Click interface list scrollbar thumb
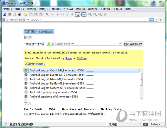The width and height of the screenshot is (167, 128). click(x=142, y=79)
